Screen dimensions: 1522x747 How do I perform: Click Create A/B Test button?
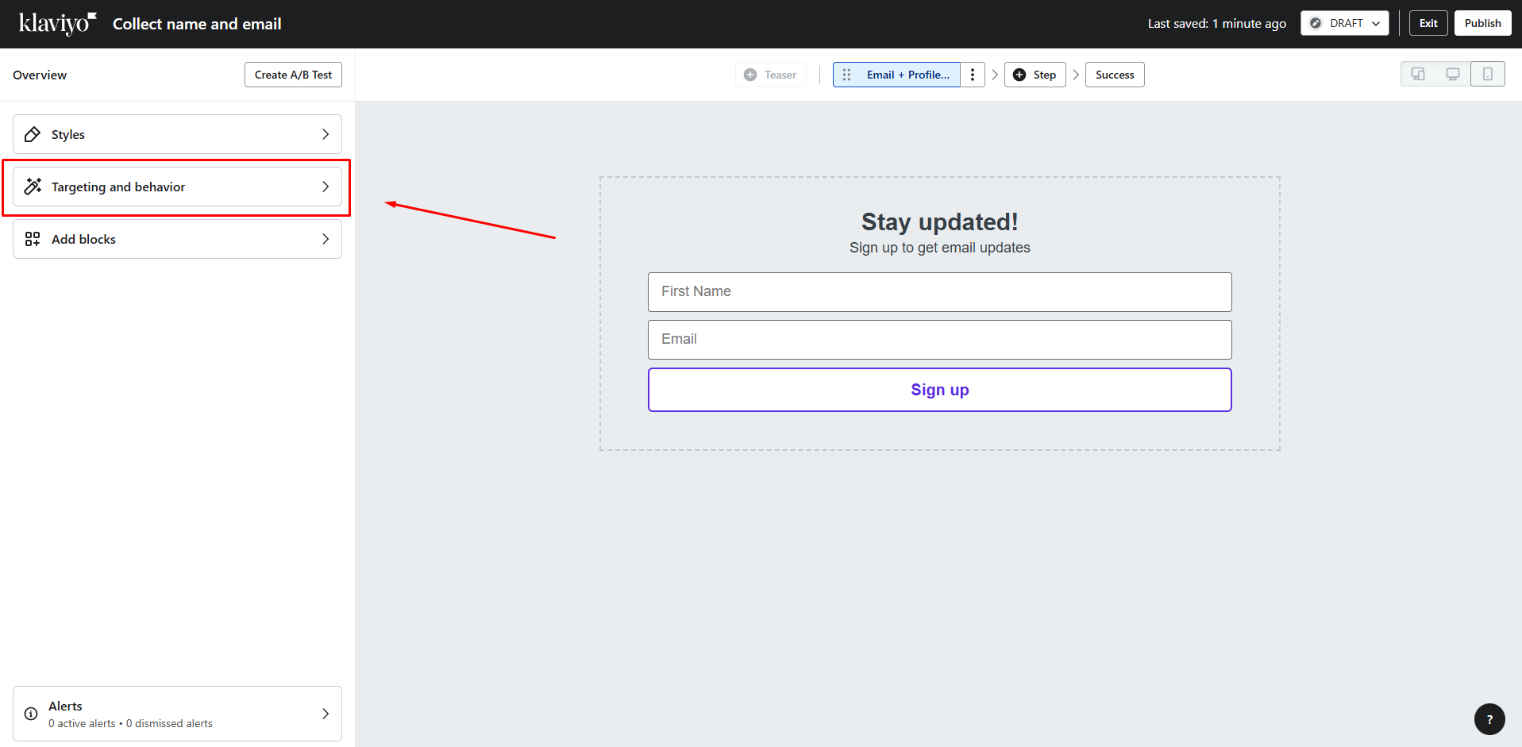click(293, 75)
